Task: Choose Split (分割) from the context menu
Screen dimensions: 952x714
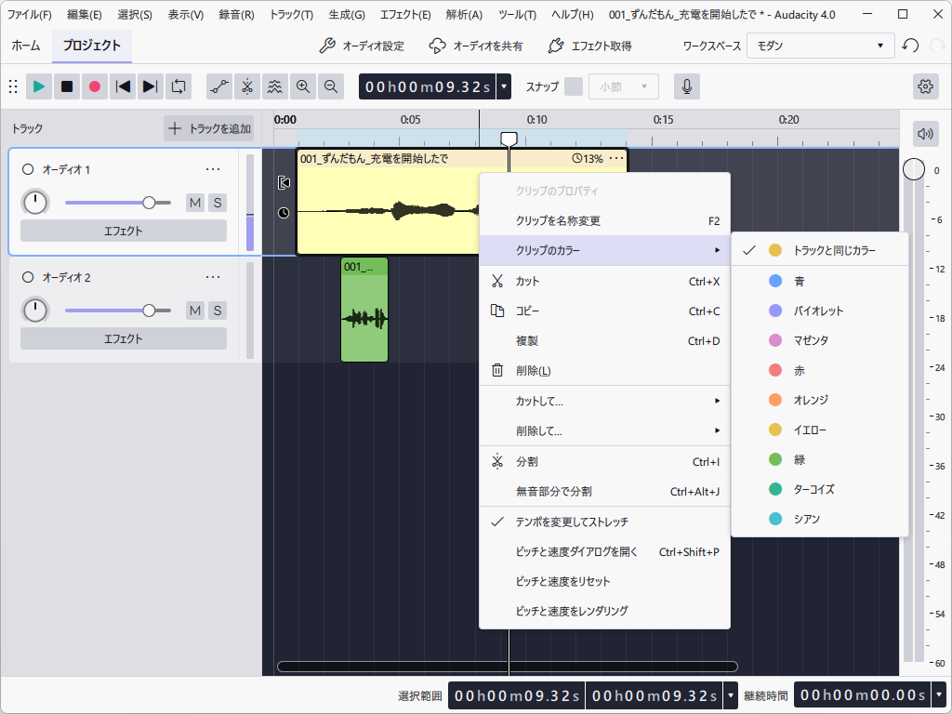Action: (x=604, y=462)
